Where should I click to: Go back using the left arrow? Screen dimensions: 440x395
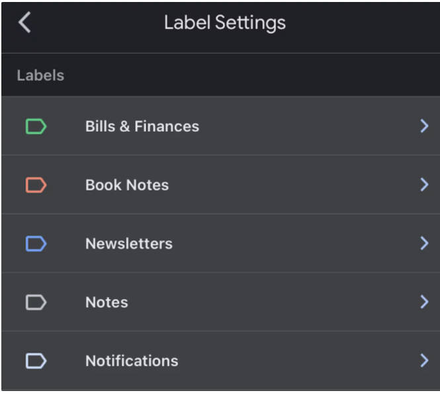[24, 22]
